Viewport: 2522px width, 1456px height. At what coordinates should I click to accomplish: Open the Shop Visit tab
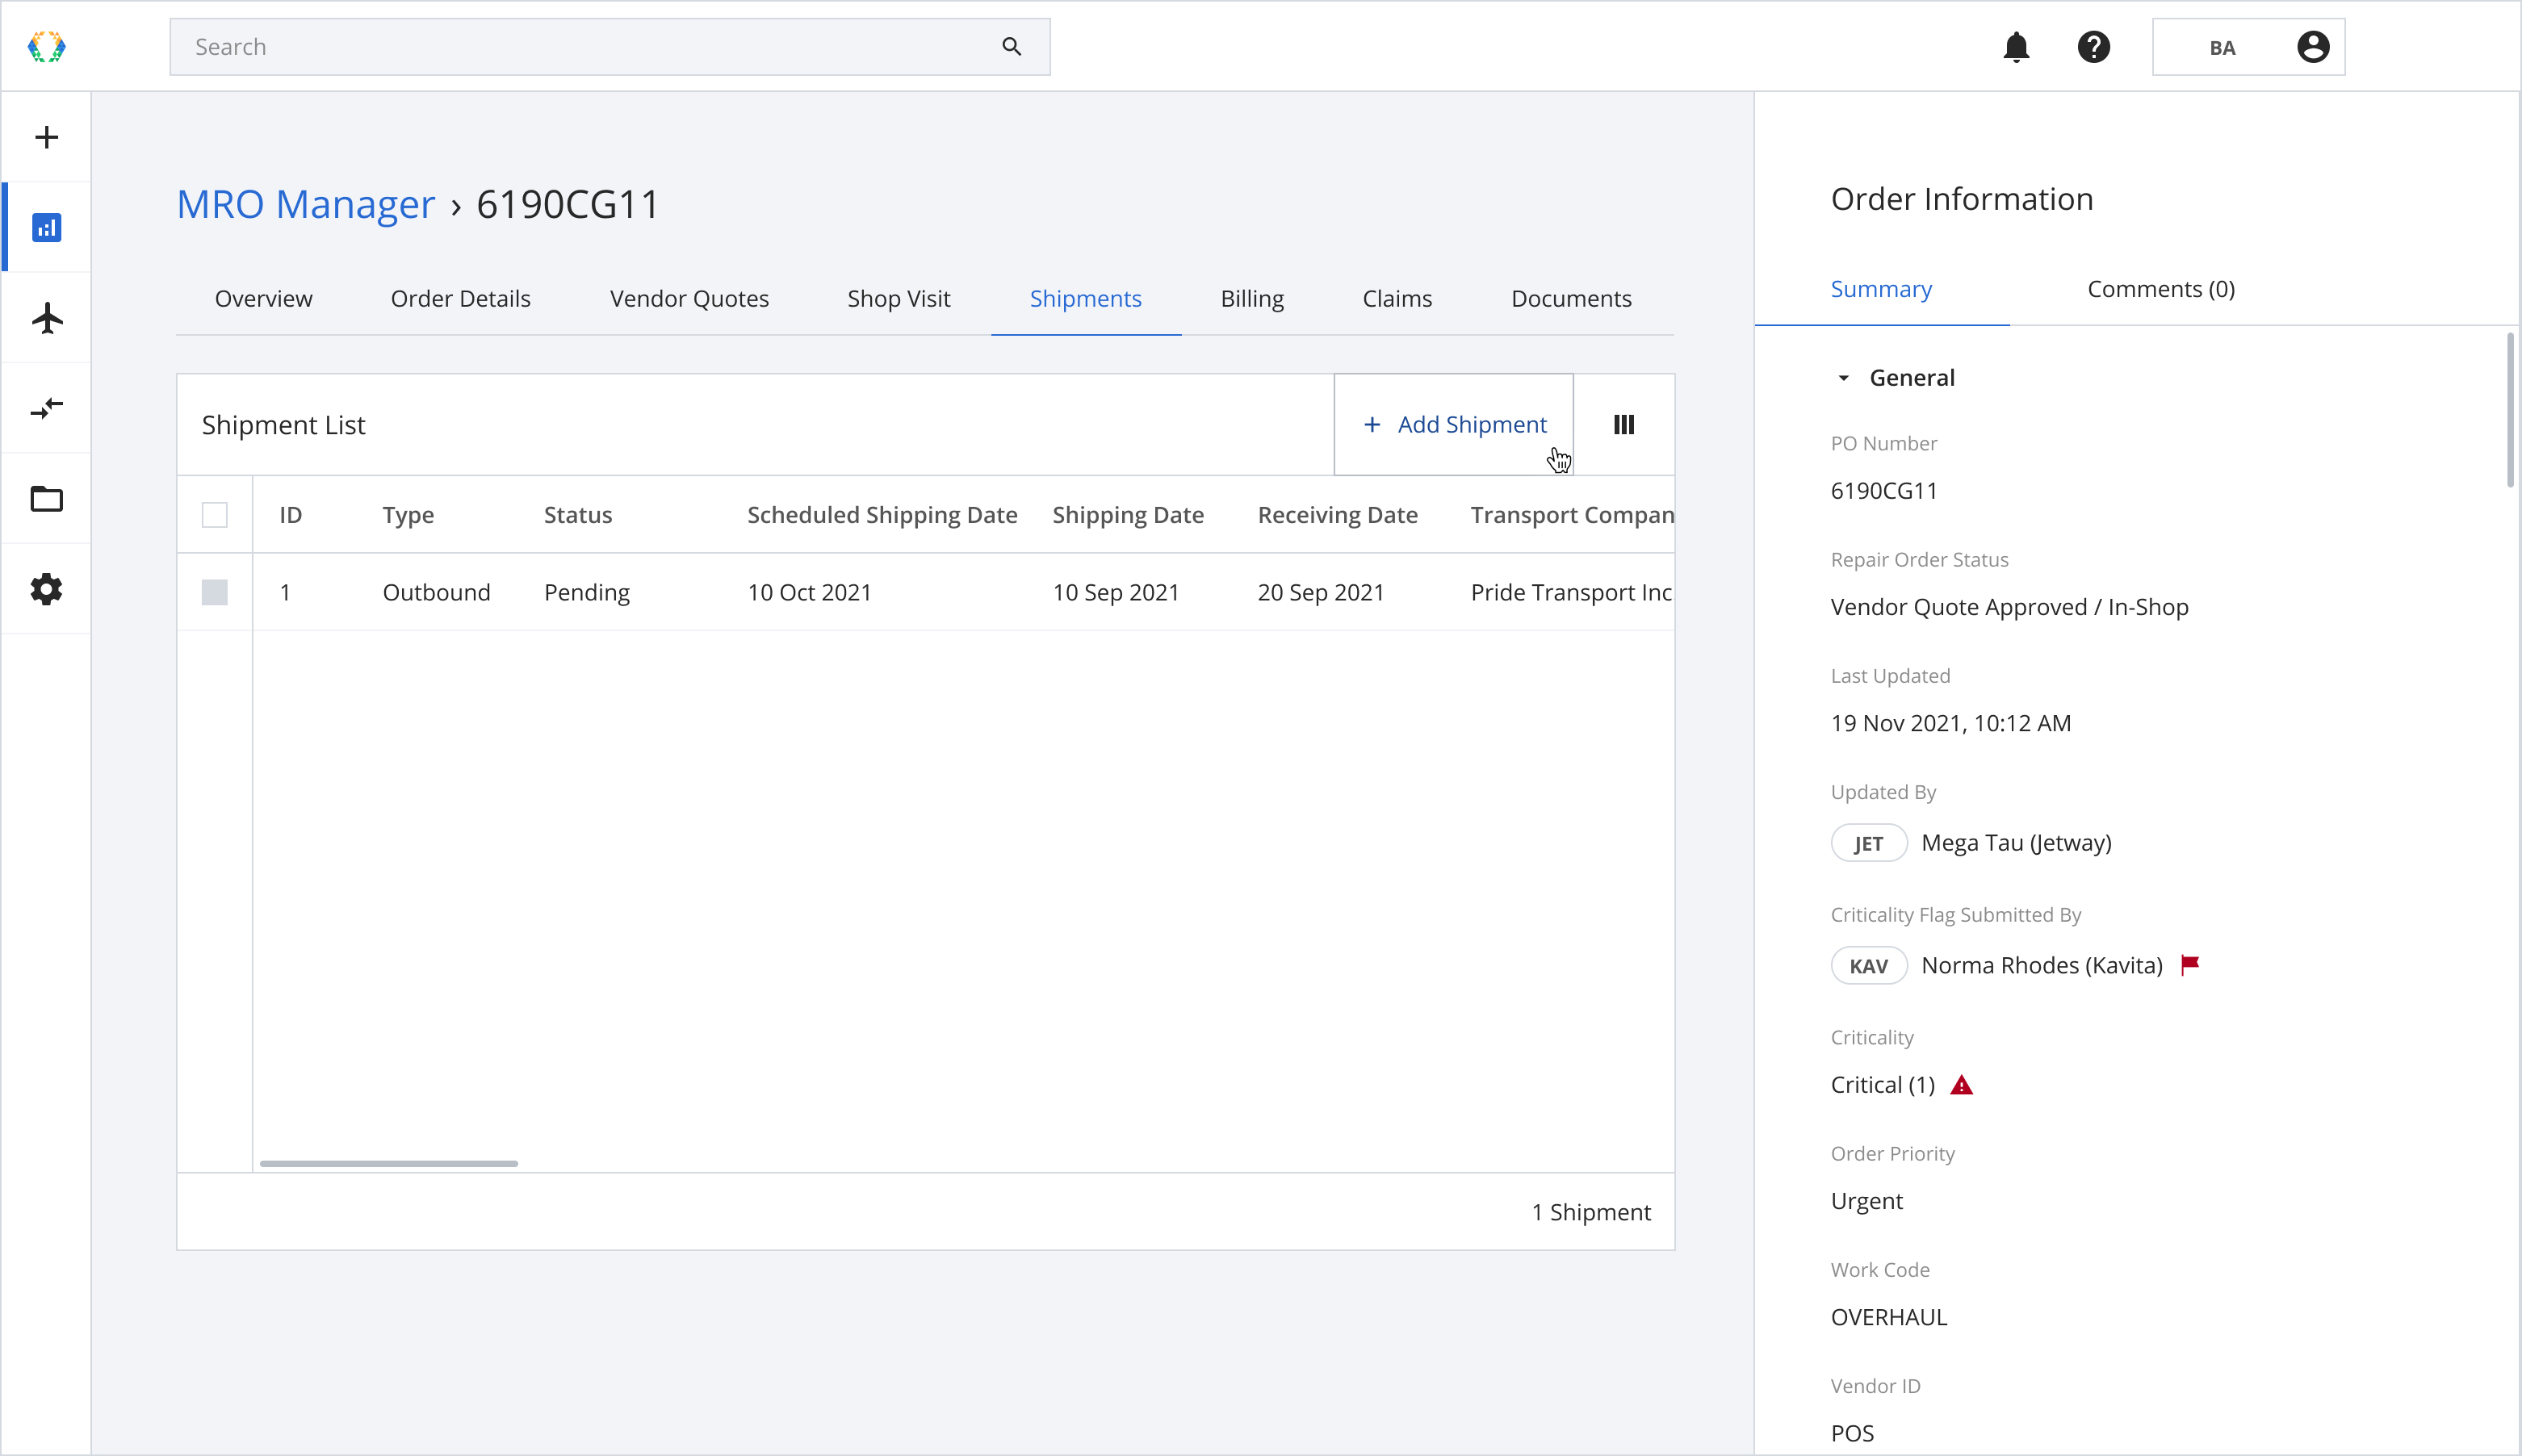(898, 298)
